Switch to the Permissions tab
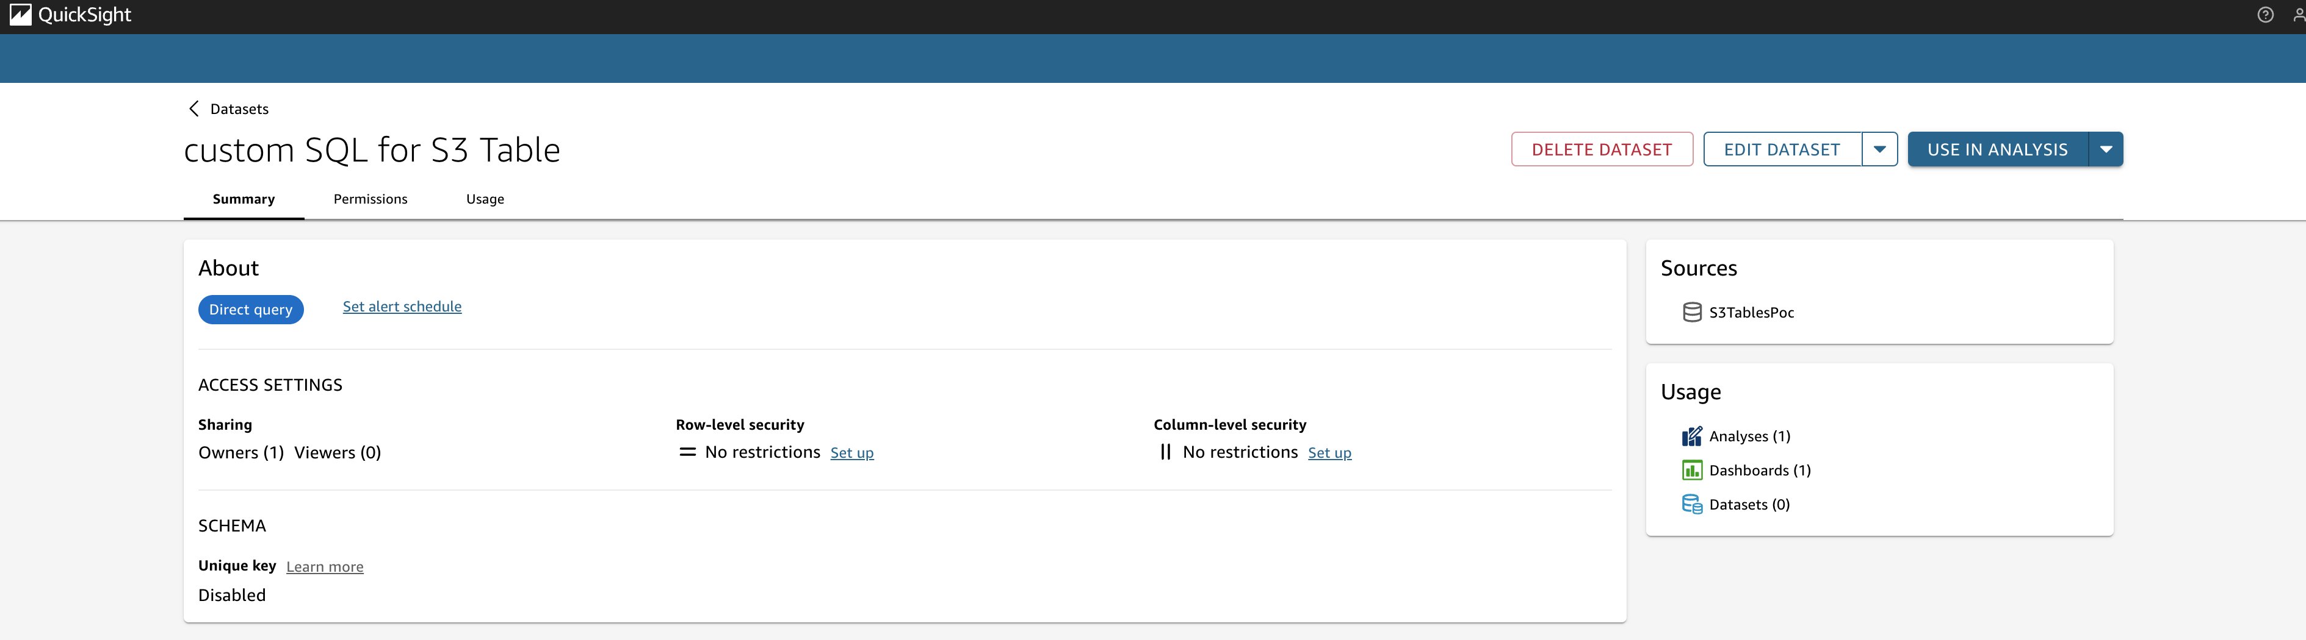The image size is (2306, 640). click(370, 199)
